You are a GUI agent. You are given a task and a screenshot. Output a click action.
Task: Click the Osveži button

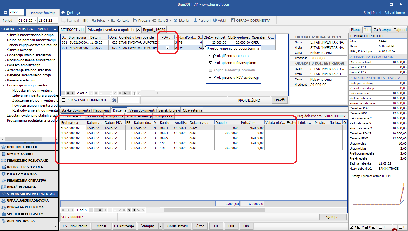(279, 100)
